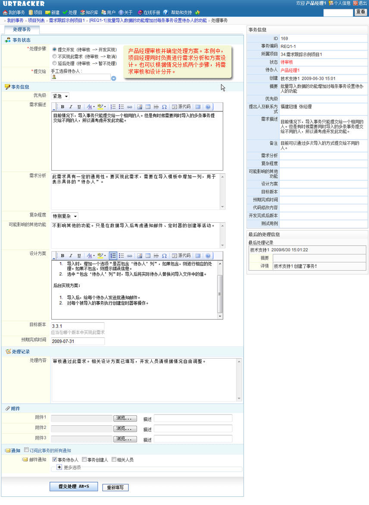Insert special character in the 需求描述 editor
The image size is (369, 505).
point(164,107)
